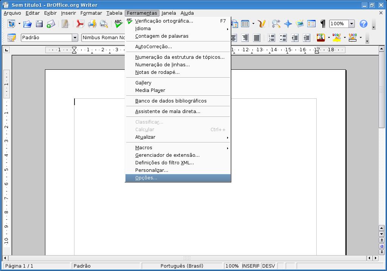The height and width of the screenshot is (271, 387).
Task: Toggle nonprinting characters pilcrow icon
Action: click(323, 24)
